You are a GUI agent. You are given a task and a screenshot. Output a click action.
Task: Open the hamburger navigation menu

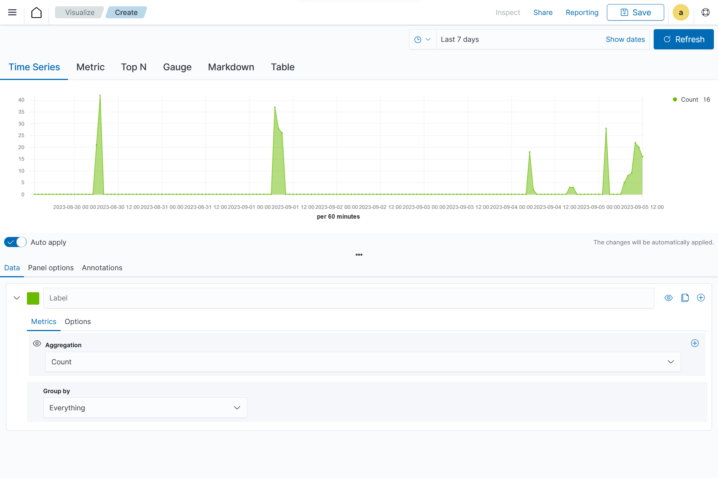(12, 12)
